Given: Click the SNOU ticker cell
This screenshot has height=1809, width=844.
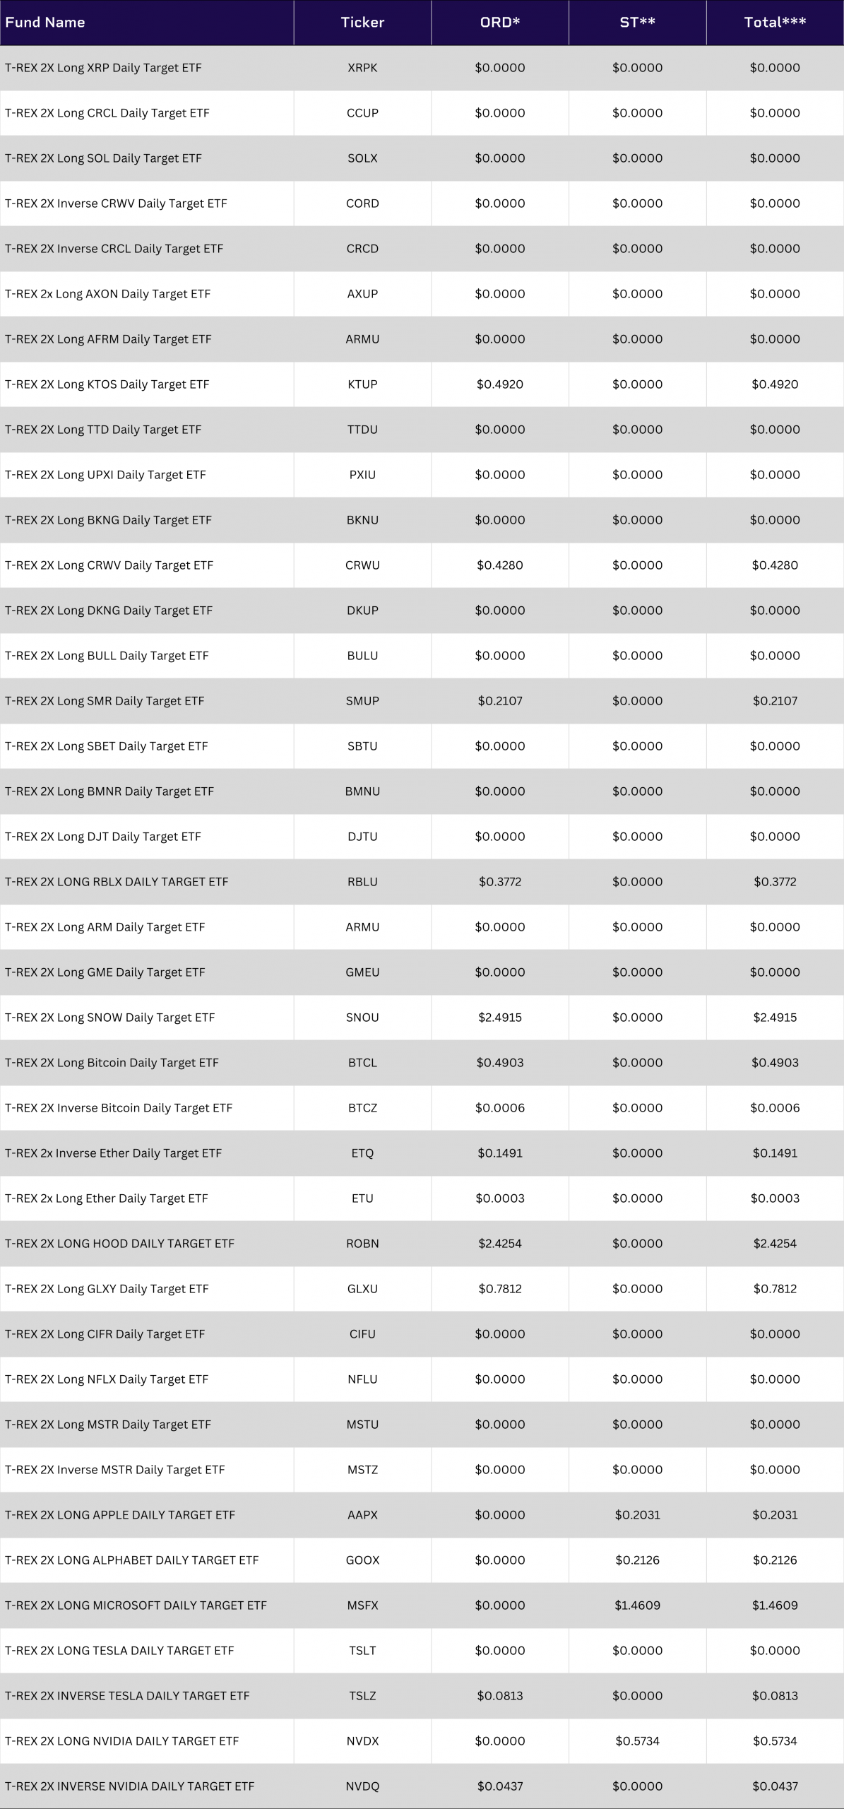Looking at the screenshot, I should (x=362, y=1018).
